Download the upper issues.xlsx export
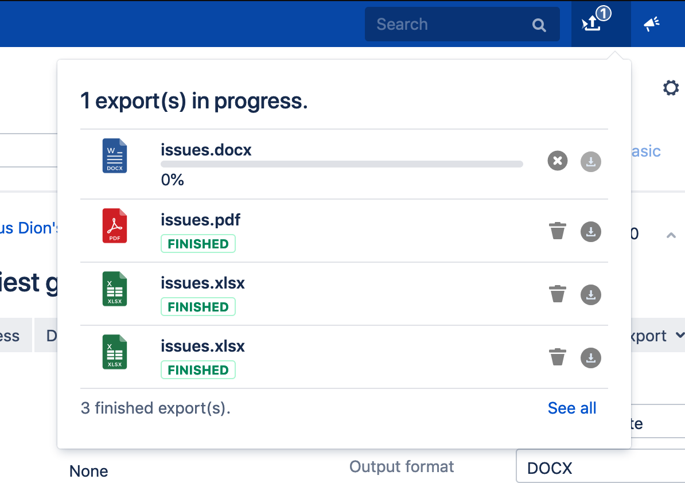The height and width of the screenshot is (483, 685). click(591, 295)
